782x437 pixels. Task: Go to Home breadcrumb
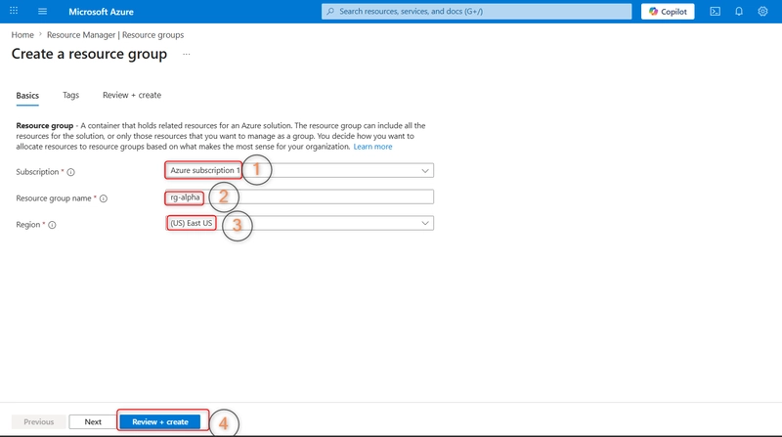pyautogui.click(x=22, y=35)
